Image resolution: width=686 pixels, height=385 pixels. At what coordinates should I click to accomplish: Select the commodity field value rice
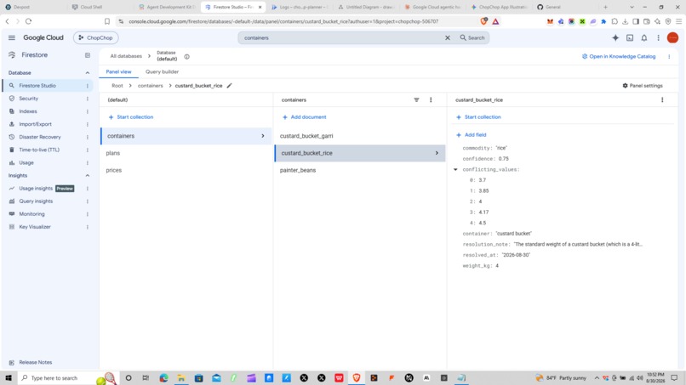(x=501, y=148)
